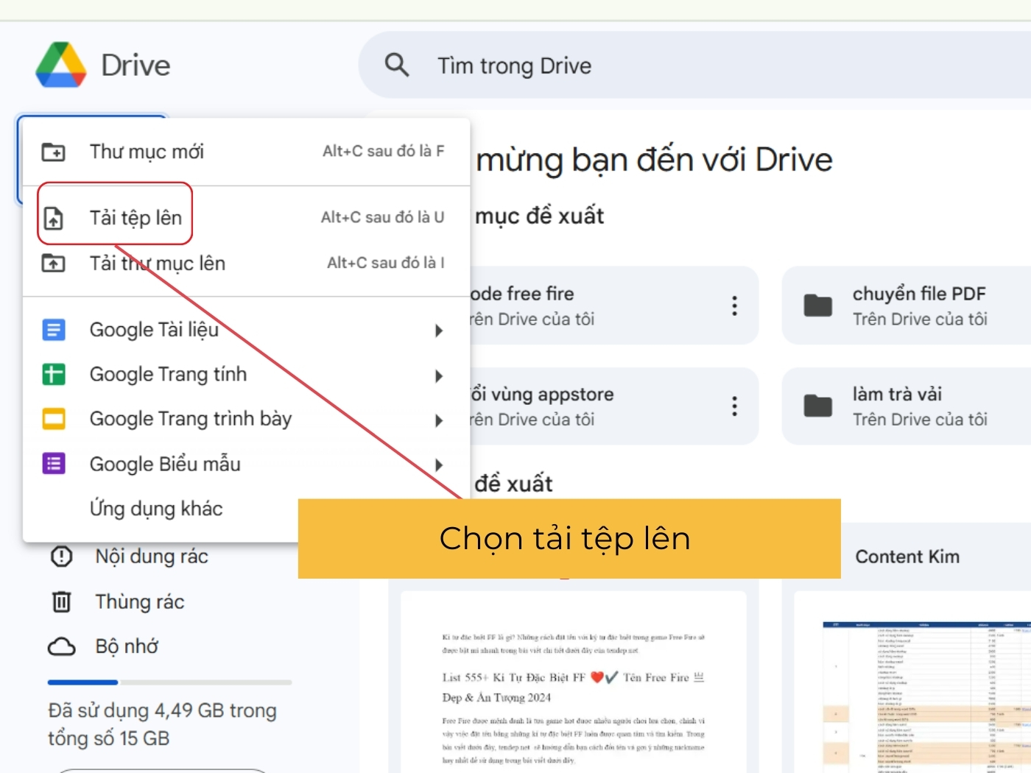Click the new folder icon beside 'Thư mục mới'

(53, 152)
